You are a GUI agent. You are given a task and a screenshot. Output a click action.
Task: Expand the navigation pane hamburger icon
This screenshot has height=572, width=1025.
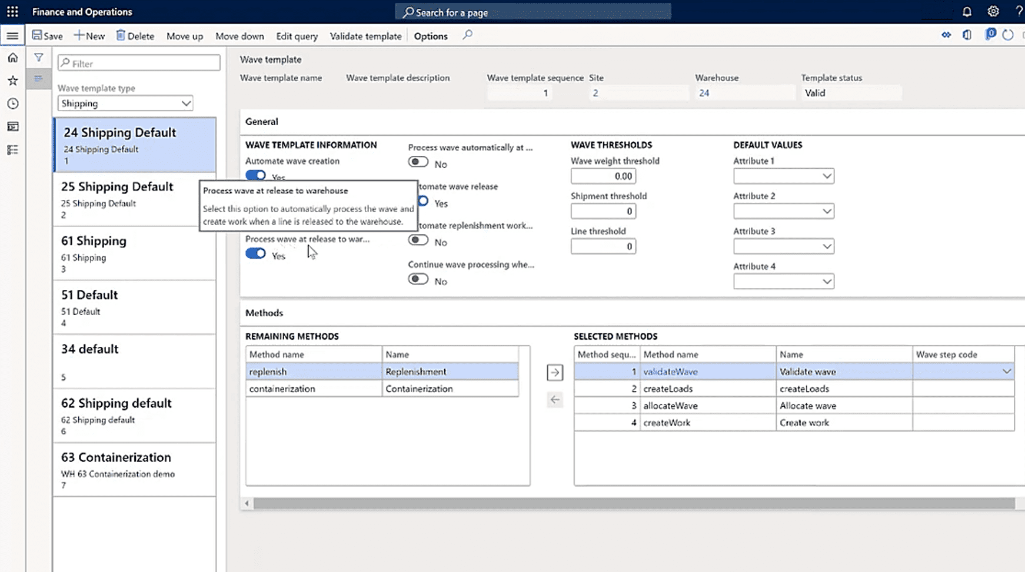[12, 36]
